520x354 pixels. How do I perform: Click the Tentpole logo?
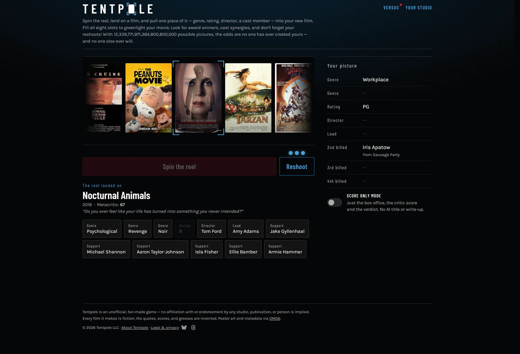(x=118, y=9)
